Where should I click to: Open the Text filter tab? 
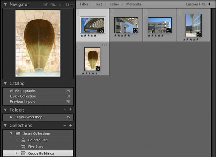tap(98, 4)
